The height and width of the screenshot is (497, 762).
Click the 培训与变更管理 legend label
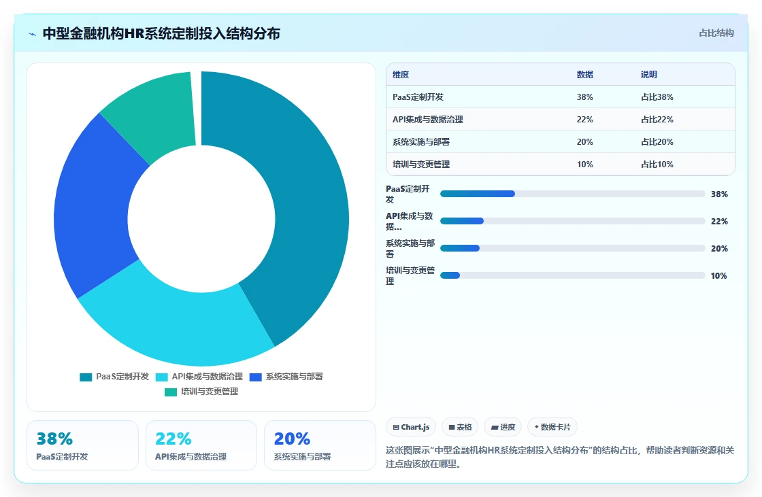tap(210, 392)
